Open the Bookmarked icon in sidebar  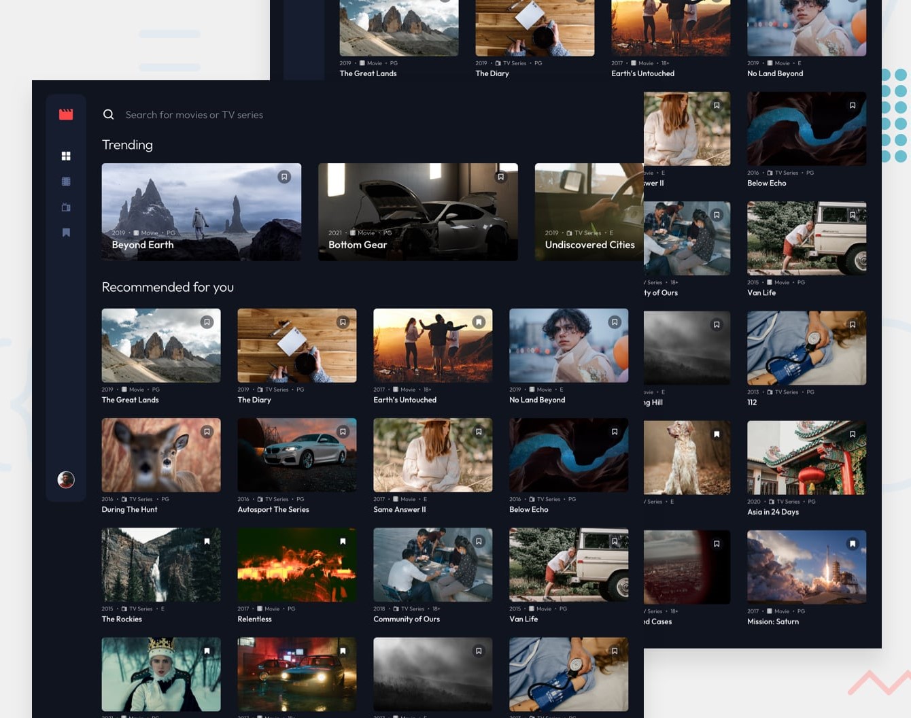tap(66, 233)
